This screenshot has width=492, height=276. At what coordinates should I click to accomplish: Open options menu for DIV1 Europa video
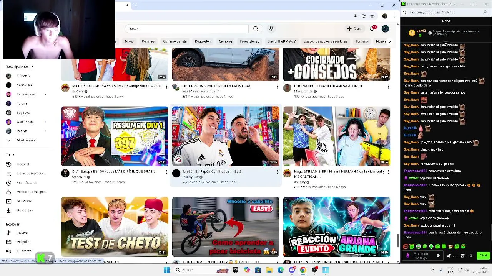coord(166,172)
